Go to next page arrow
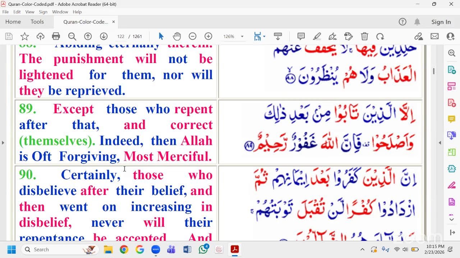This screenshot has height=258, width=460. point(103,36)
